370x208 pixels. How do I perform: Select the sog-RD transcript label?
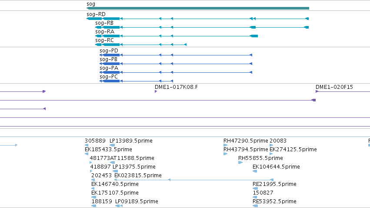96,14
